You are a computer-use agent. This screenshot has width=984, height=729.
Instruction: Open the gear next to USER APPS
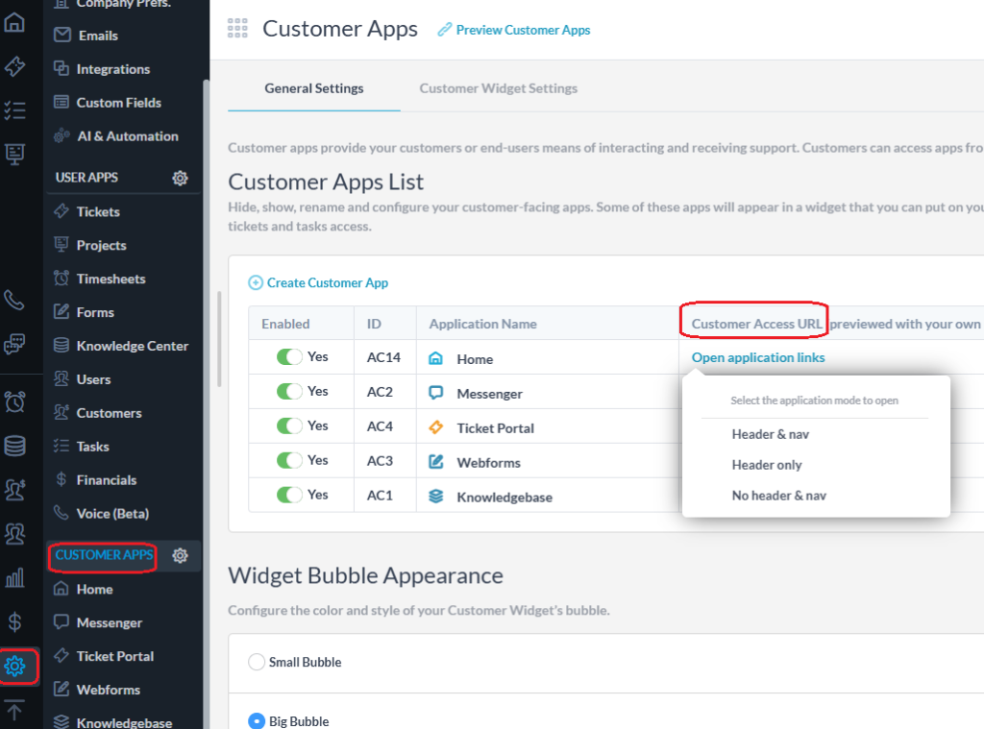coord(180,178)
